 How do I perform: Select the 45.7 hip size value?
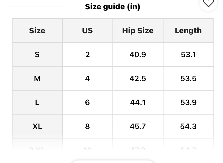[x=138, y=126]
